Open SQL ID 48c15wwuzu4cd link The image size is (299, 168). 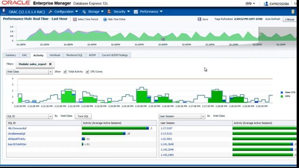[x=17, y=128]
